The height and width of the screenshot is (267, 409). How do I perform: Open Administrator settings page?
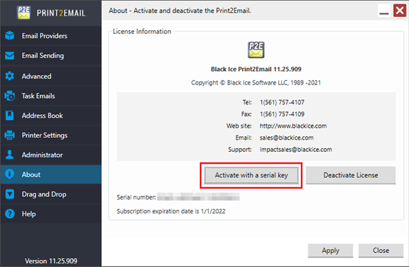(x=51, y=155)
